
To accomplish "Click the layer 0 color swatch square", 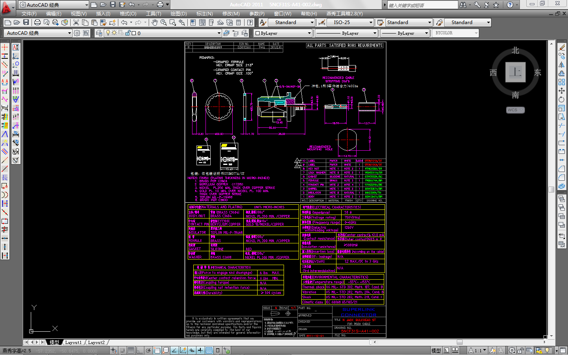I will pyautogui.click(x=134, y=33).
